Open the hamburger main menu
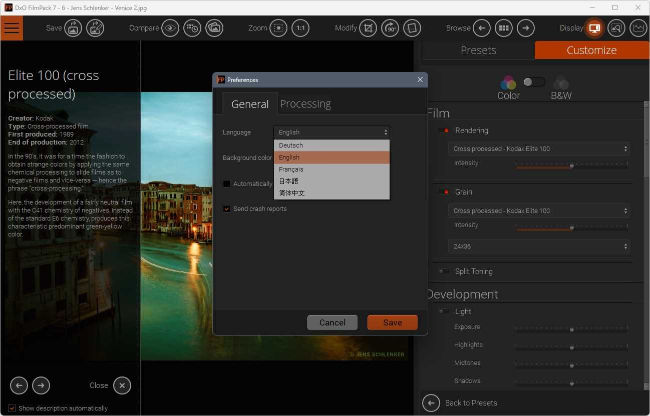Screen dimensions: 650x416 point(12,28)
